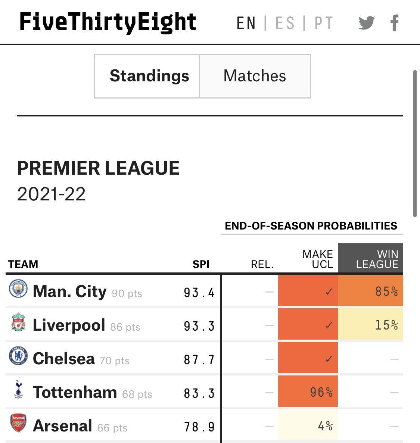Sort by the MAKE UCL column
The height and width of the screenshot is (443, 420).
pos(317,259)
